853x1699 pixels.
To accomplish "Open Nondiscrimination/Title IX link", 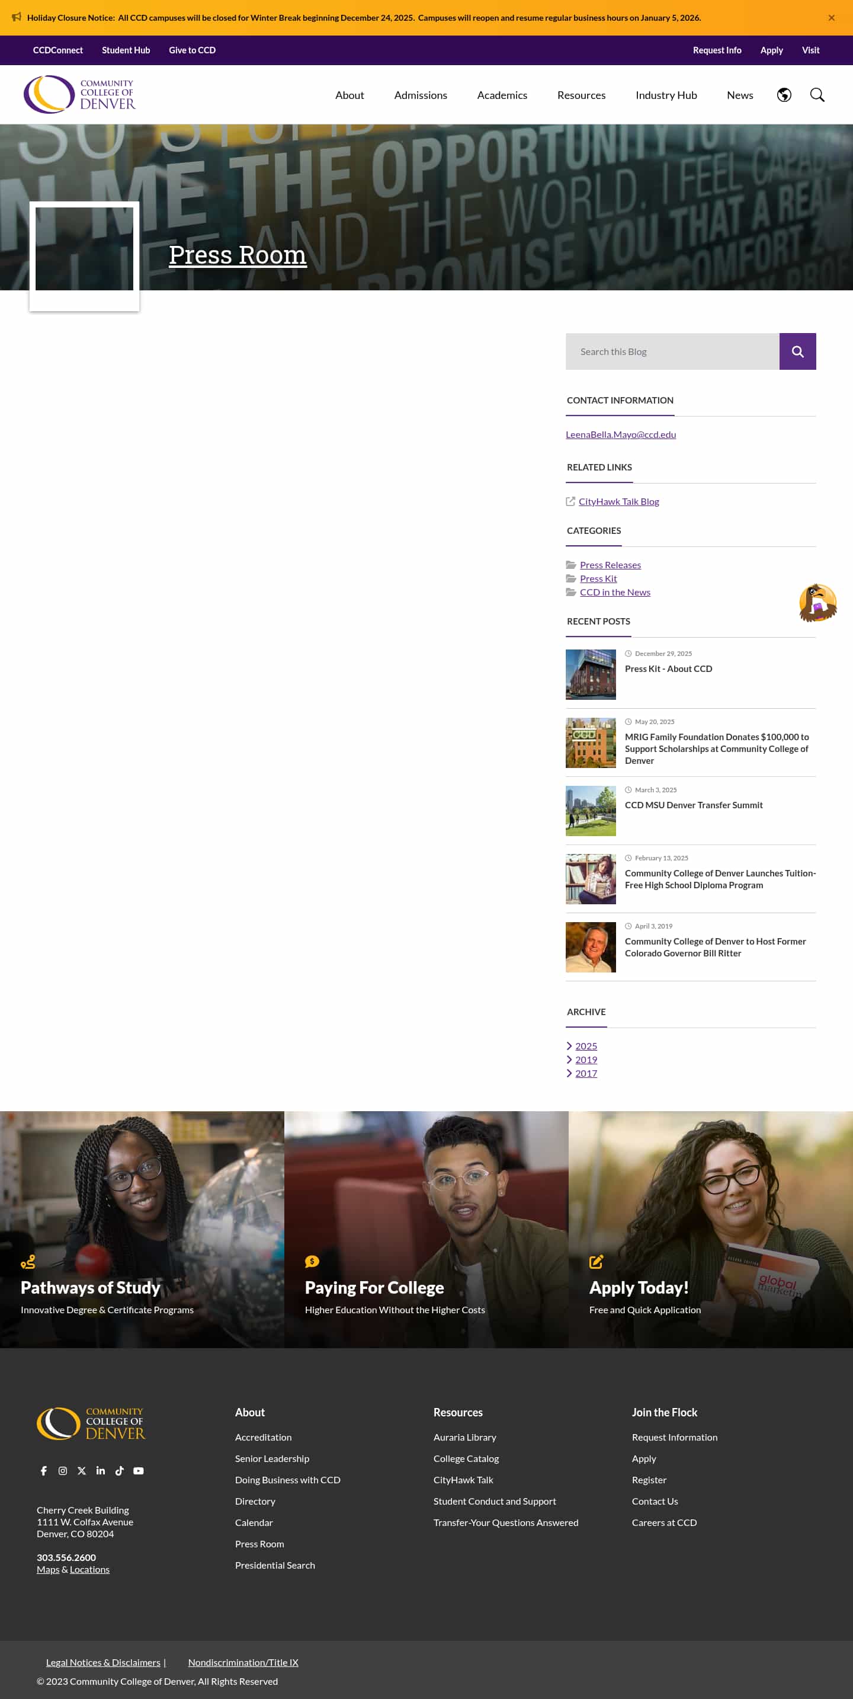I will tap(243, 1663).
